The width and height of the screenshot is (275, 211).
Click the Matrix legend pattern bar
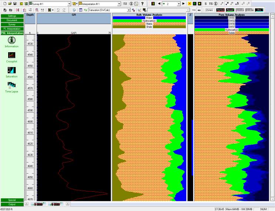(149, 24)
